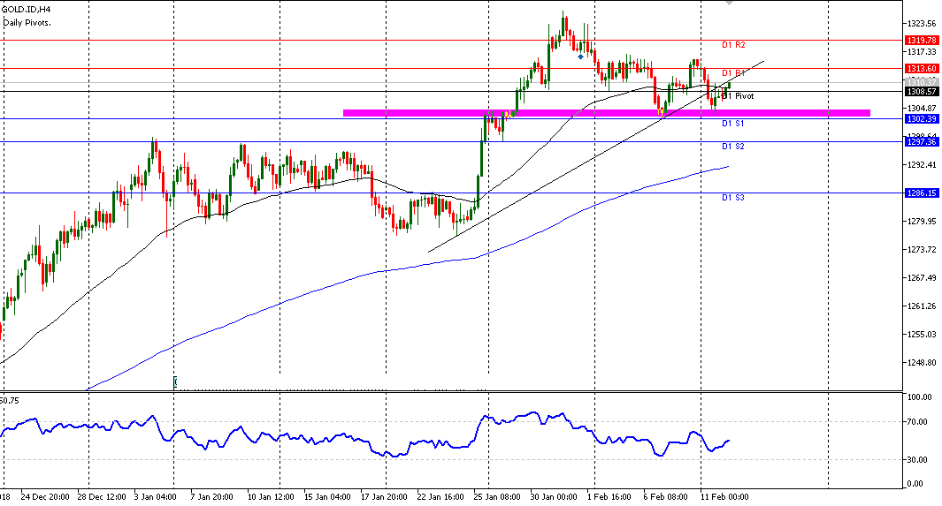The image size is (942, 506).
Task: Click the blue arrow marker on chart
Action: [580, 56]
